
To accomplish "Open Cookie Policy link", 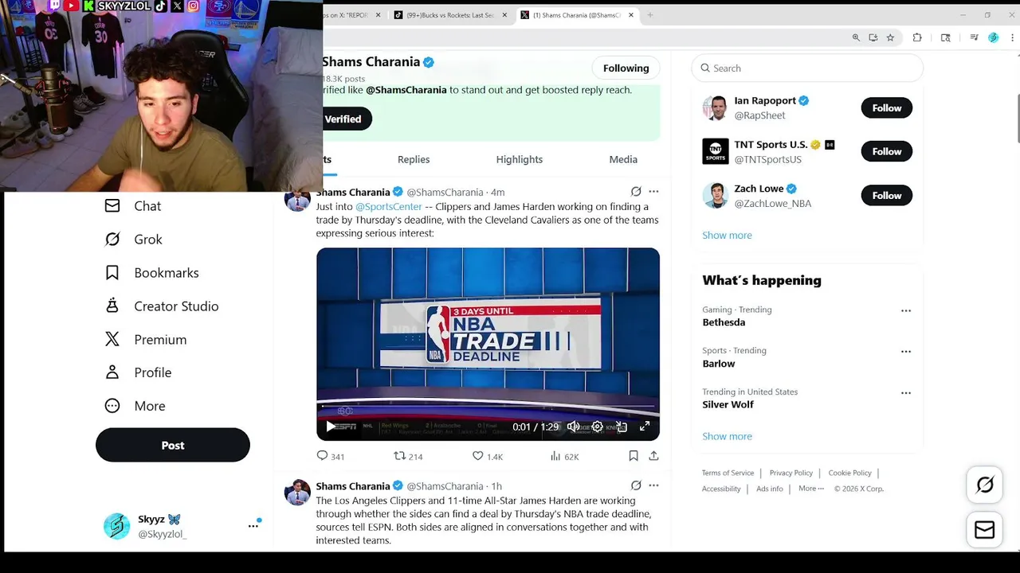I will [849, 473].
